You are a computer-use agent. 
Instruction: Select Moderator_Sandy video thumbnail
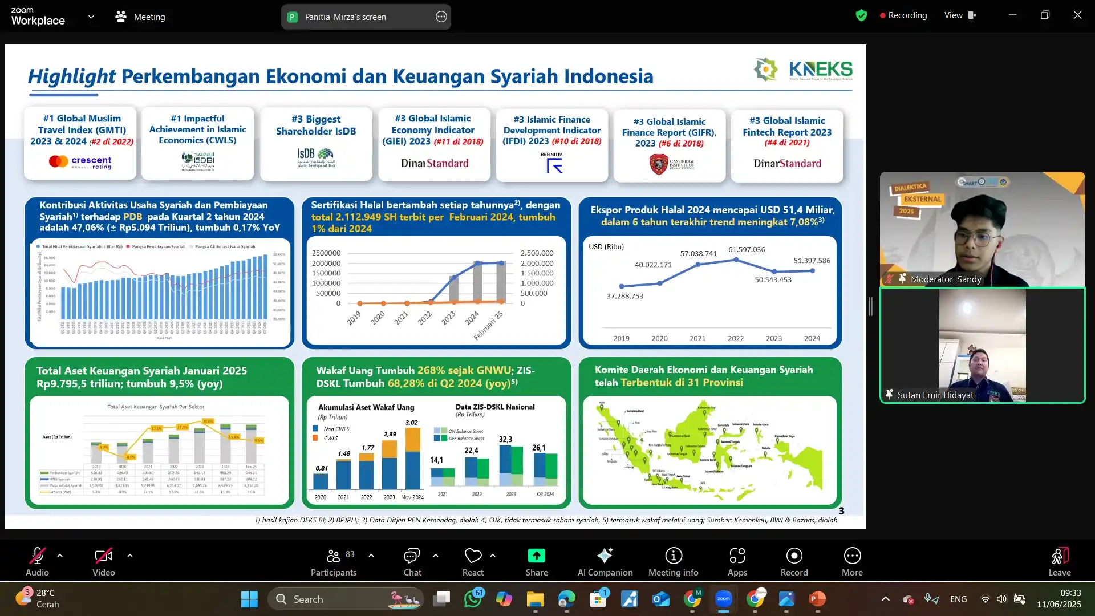pos(983,229)
